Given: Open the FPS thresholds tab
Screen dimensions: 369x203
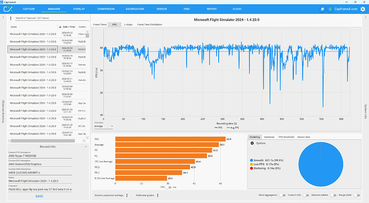Looking at the screenshot, I should [286, 137].
